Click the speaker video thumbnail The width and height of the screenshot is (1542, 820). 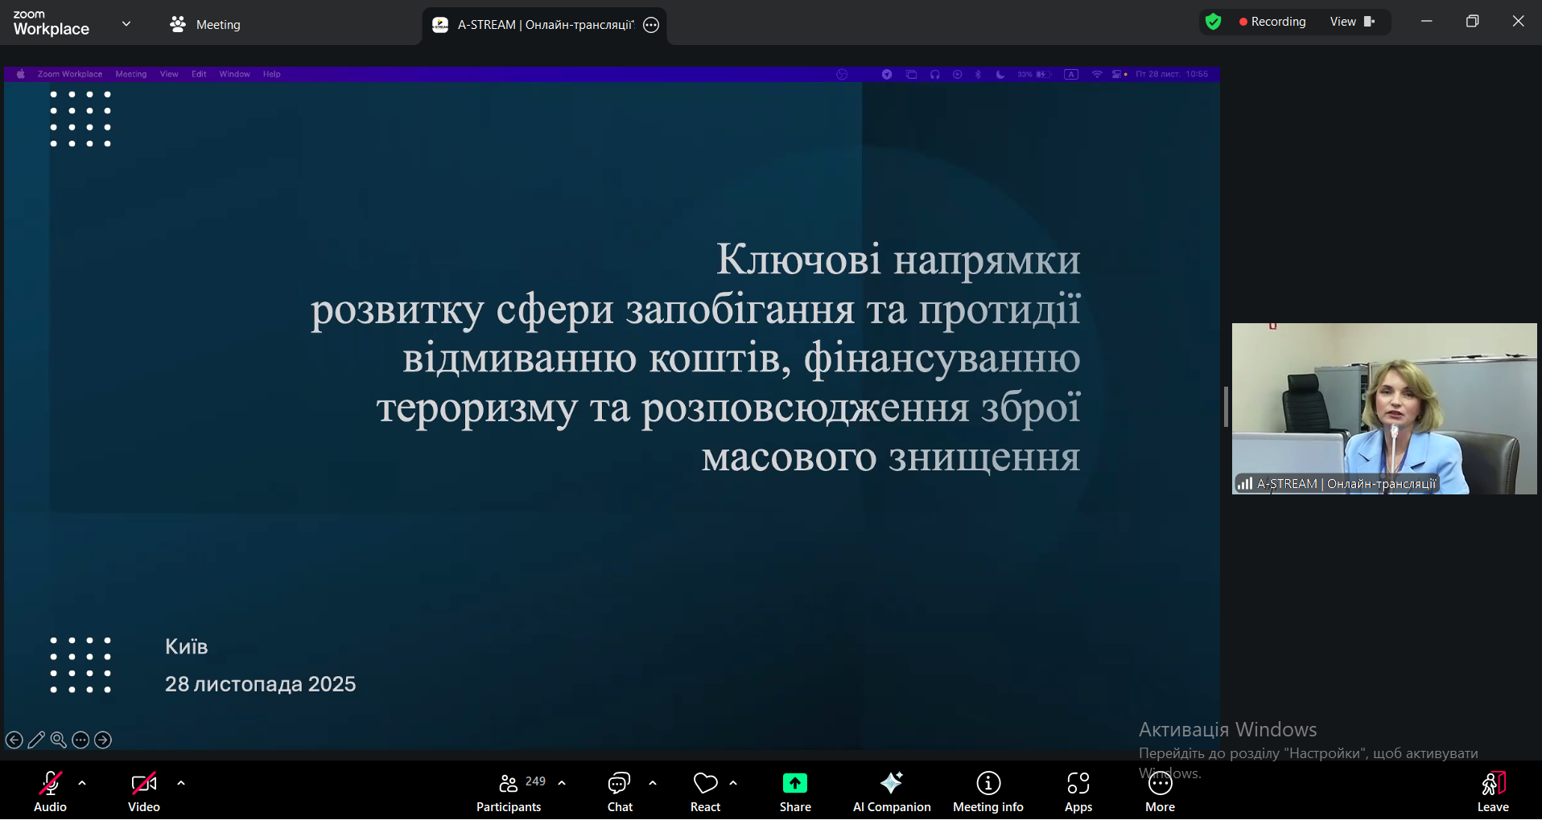(1383, 408)
